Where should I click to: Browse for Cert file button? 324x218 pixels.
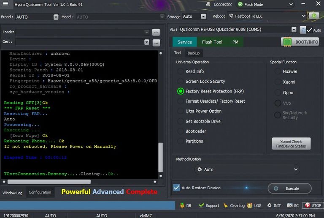(156, 43)
